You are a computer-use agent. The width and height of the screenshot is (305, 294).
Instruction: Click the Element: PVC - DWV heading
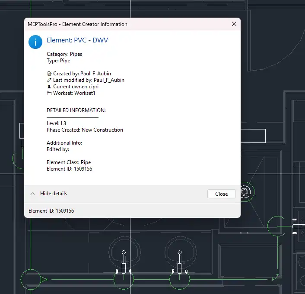pyautogui.click(x=77, y=41)
